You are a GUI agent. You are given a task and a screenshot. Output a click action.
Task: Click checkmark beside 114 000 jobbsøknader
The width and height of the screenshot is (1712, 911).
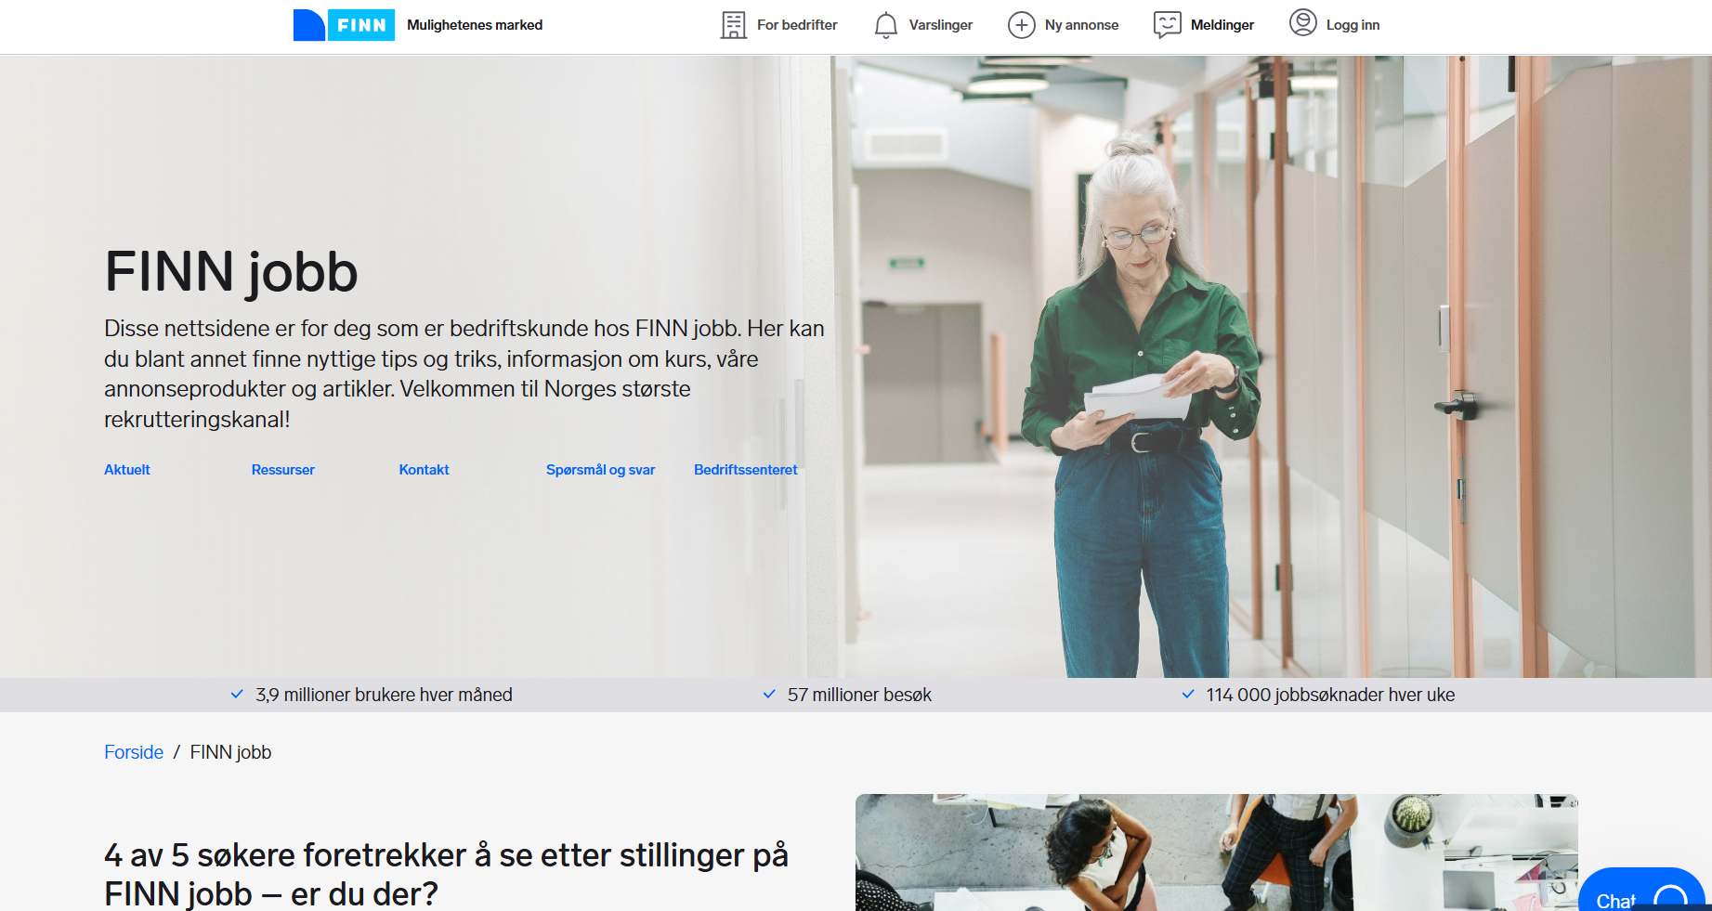pyautogui.click(x=1188, y=694)
